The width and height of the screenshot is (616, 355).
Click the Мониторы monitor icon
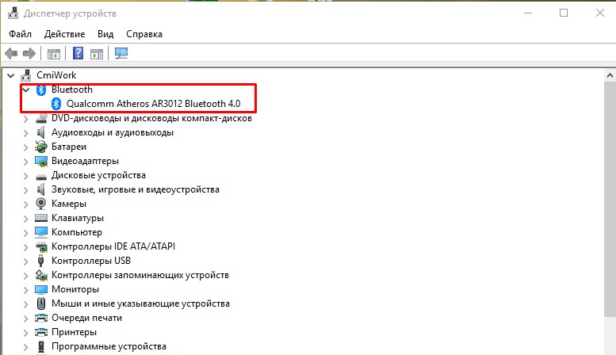click(41, 289)
